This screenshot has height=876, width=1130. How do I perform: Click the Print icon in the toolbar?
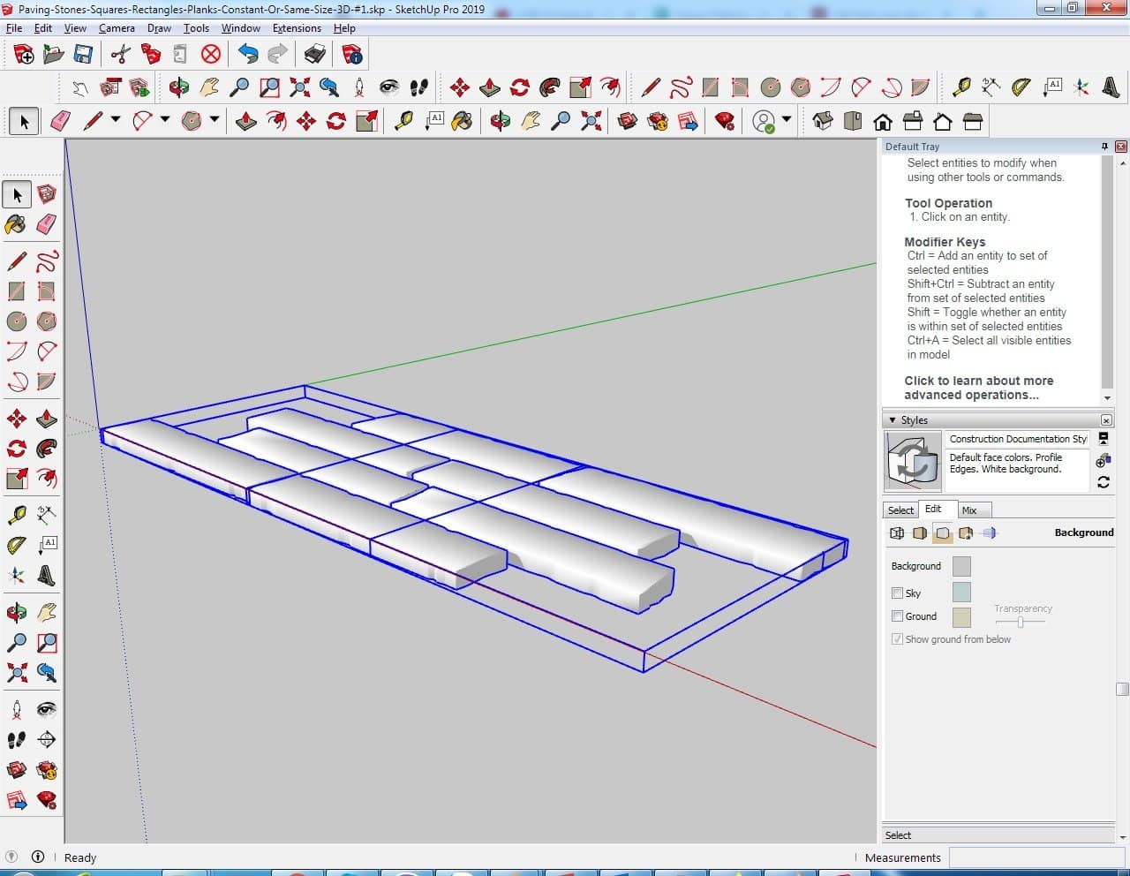[314, 55]
